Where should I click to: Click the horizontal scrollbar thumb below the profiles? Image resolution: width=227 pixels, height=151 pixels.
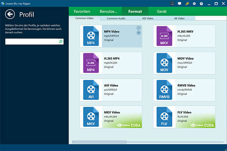click(99, 142)
